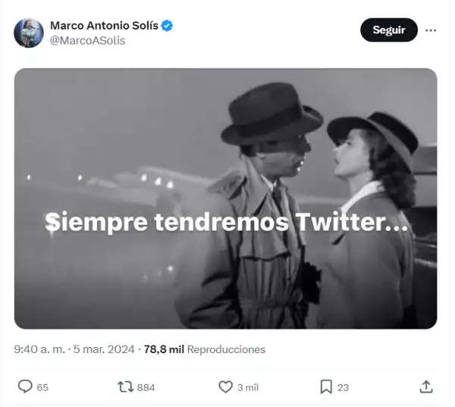View the 78,8 mil views count
455x407 pixels.
(x=164, y=349)
